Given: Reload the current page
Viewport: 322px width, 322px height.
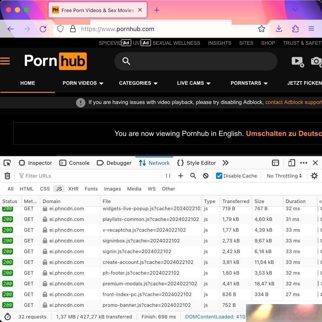Looking at the screenshot, I should point(43,29).
